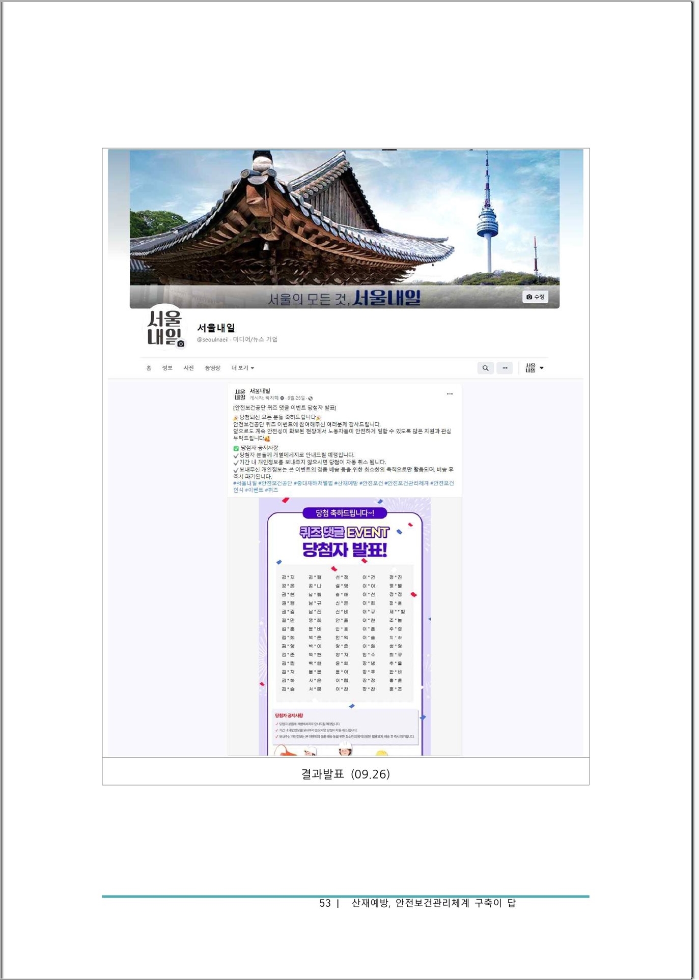Click the 당첨자 공지사항 heading in image
This screenshot has height=980, width=699.
[289, 715]
